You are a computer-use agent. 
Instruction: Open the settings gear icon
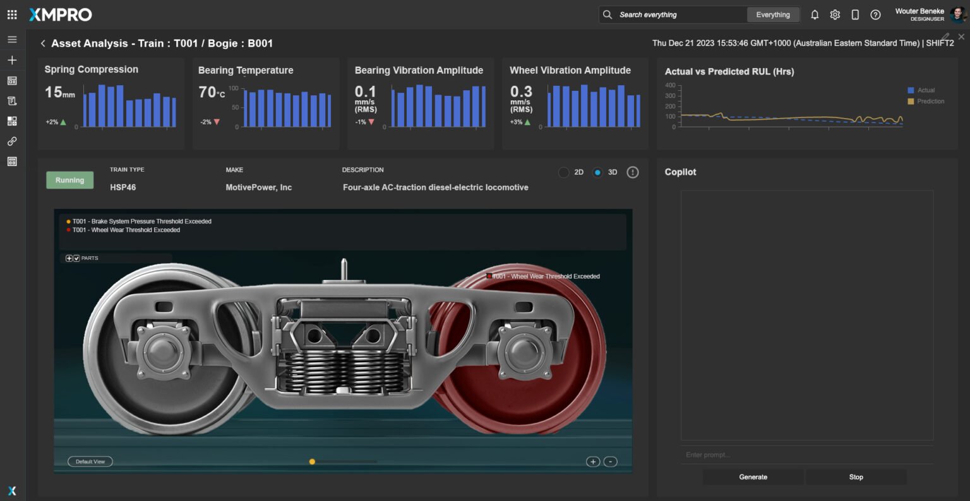tap(835, 15)
